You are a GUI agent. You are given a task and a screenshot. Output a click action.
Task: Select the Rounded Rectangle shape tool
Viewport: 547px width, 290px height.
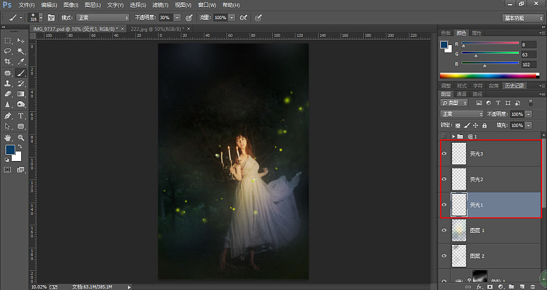click(x=21, y=126)
